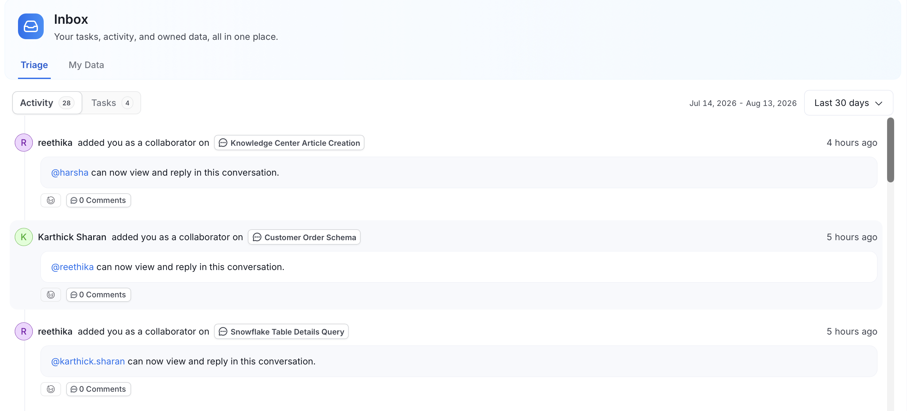The width and height of the screenshot is (907, 411).
Task: Click the reethika name on Snowflake row
Action: click(x=55, y=331)
